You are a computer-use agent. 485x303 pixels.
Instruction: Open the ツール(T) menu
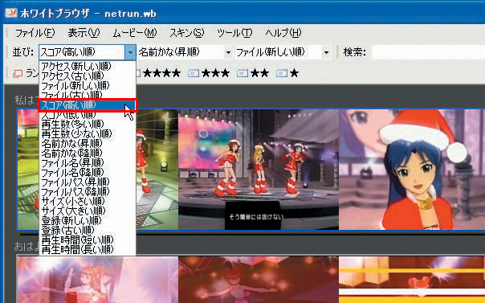234,33
